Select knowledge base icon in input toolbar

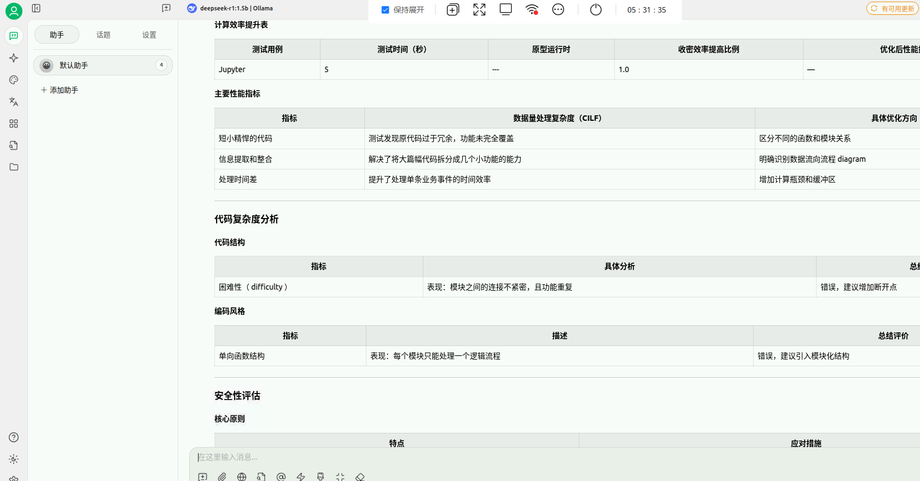pos(261,477)
